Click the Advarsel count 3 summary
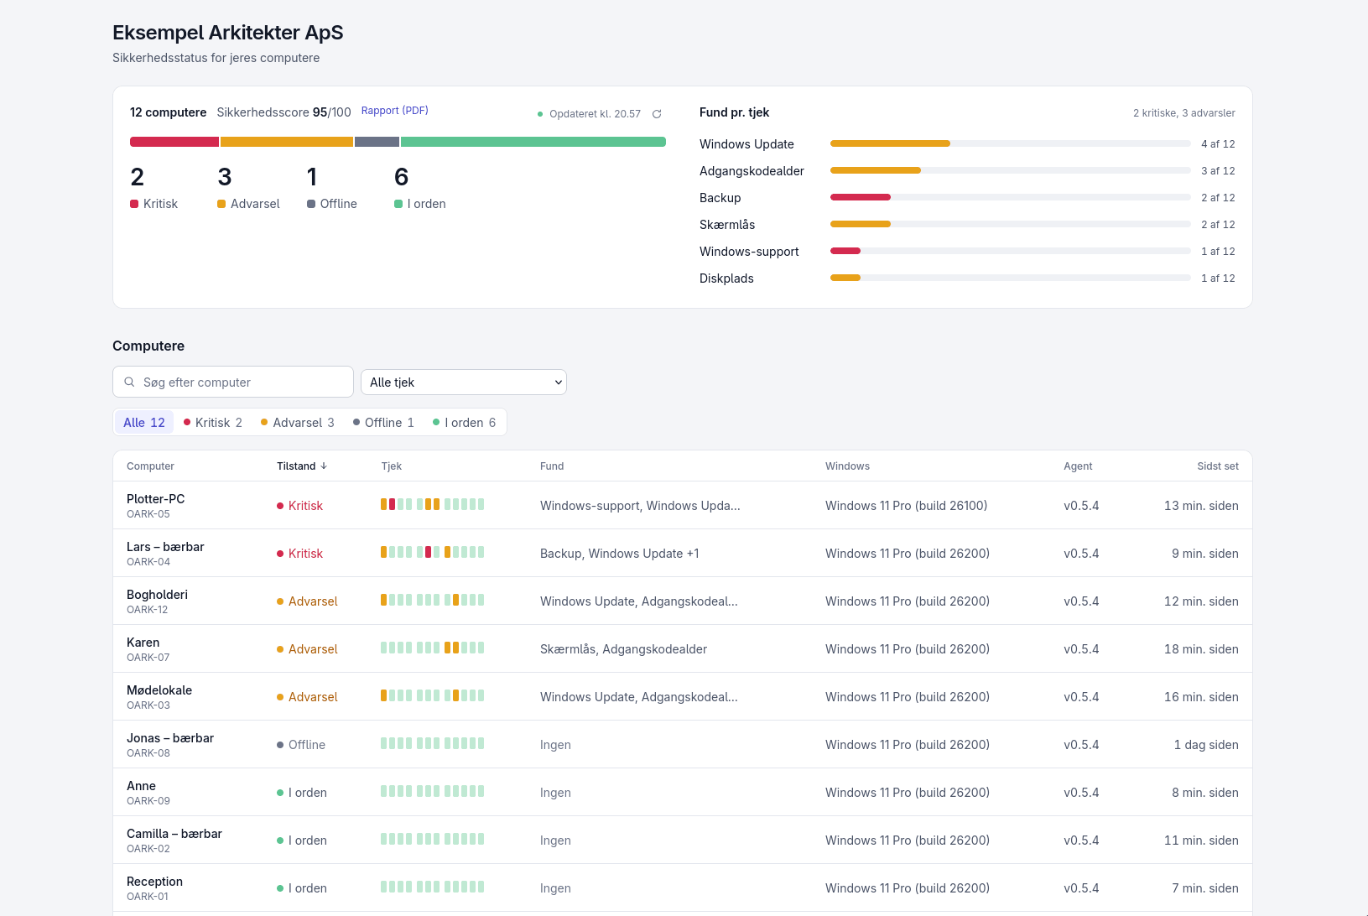 [248, 188]
